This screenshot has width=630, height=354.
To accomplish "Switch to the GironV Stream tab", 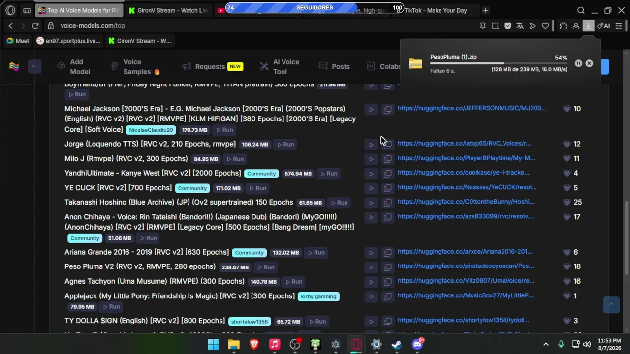I will (x=168, y=10).
